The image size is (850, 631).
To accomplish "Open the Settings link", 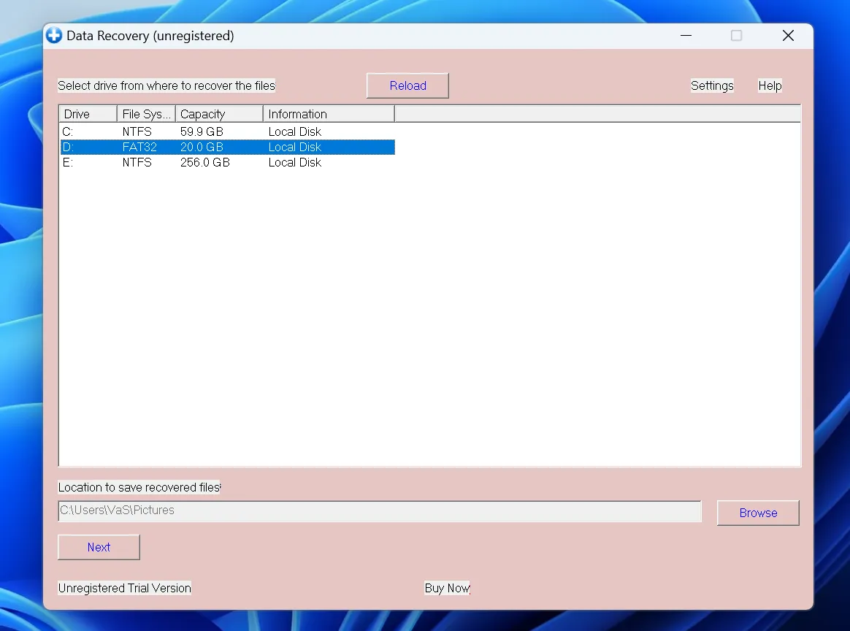I will [x=712, y=85].
